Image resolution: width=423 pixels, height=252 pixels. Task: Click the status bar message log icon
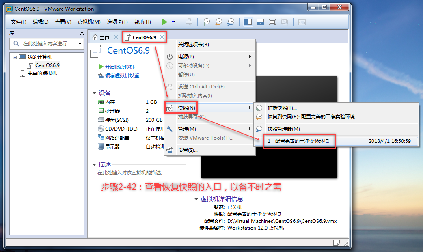tap(337, 243)
